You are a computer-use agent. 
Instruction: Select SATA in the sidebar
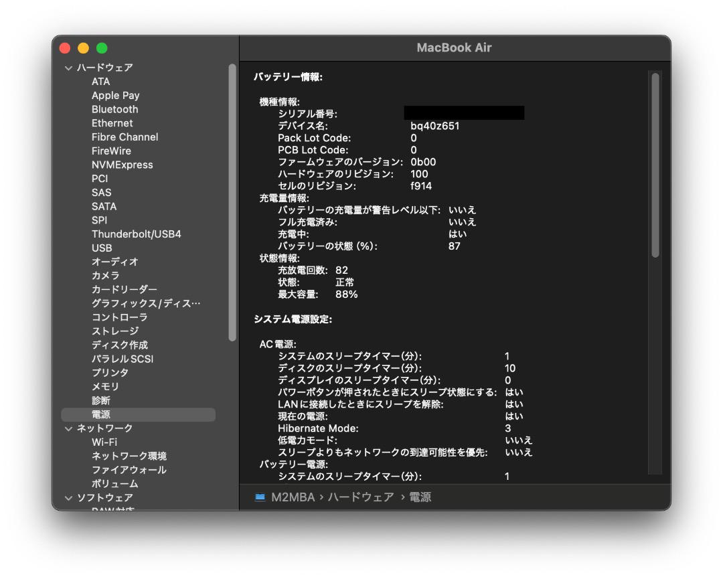(x=104, y=206)
